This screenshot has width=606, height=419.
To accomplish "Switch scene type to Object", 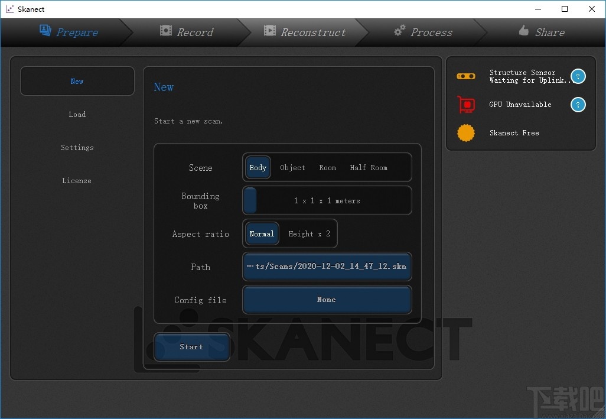I will click(292, 167).
